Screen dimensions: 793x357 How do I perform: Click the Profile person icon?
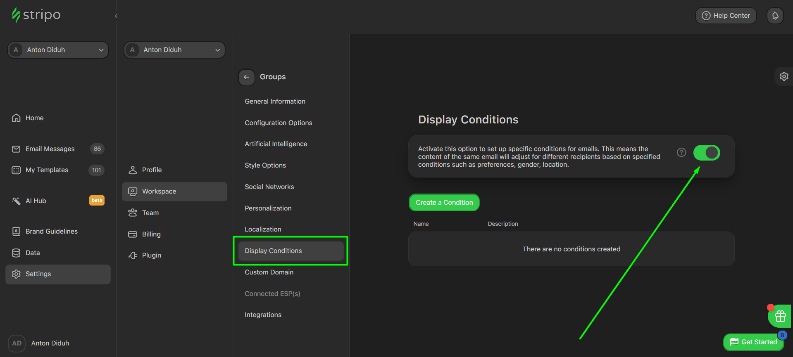[133, 170]
